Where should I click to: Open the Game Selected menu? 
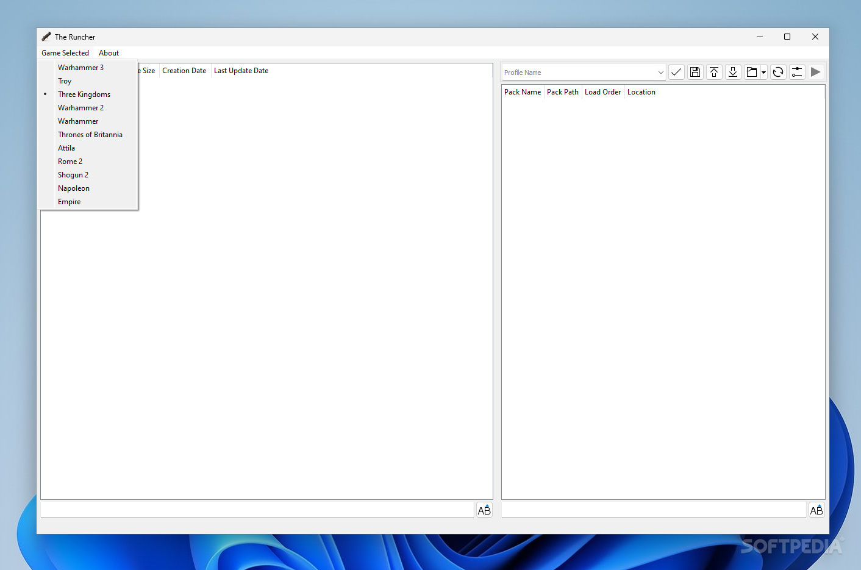[65, 53]
